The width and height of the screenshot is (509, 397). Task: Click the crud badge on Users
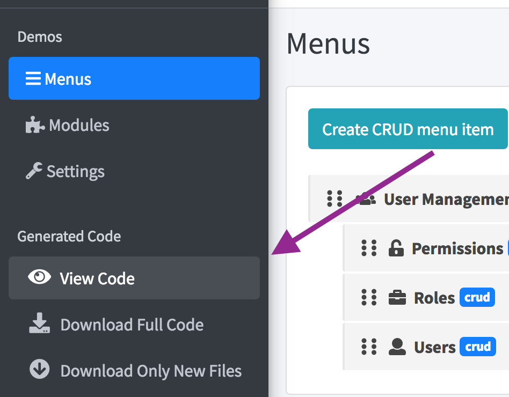point(477,347)
